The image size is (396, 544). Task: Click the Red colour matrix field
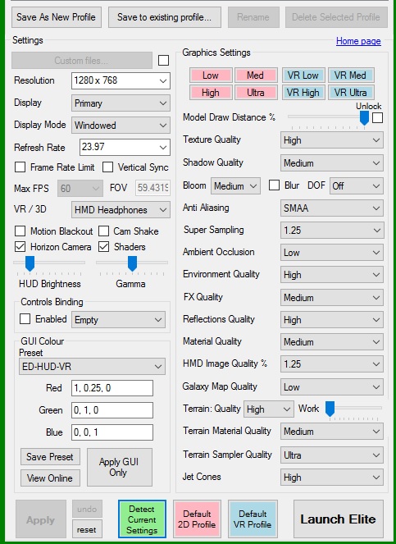pyautogui.click(x=112, y=388)
